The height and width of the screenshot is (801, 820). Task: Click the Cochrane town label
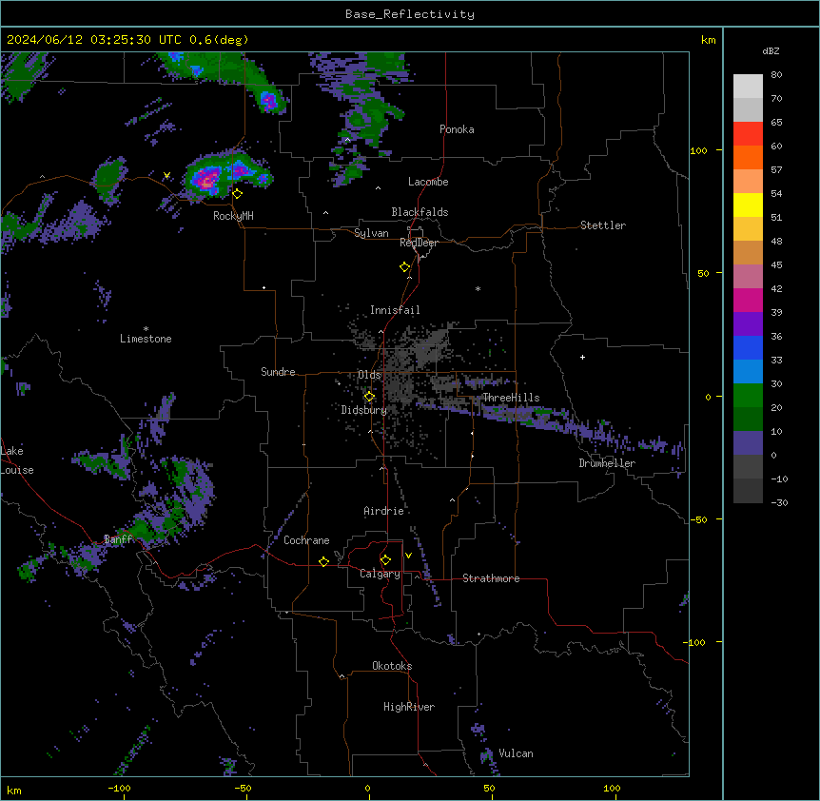click(x=306, y=540)
